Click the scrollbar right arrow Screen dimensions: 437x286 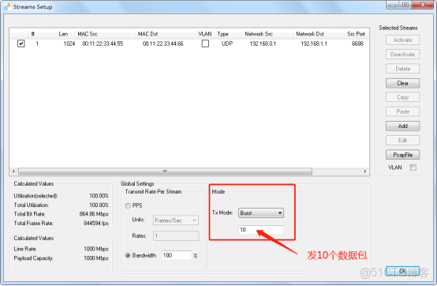pyautogui.click(x=364, y=171)
